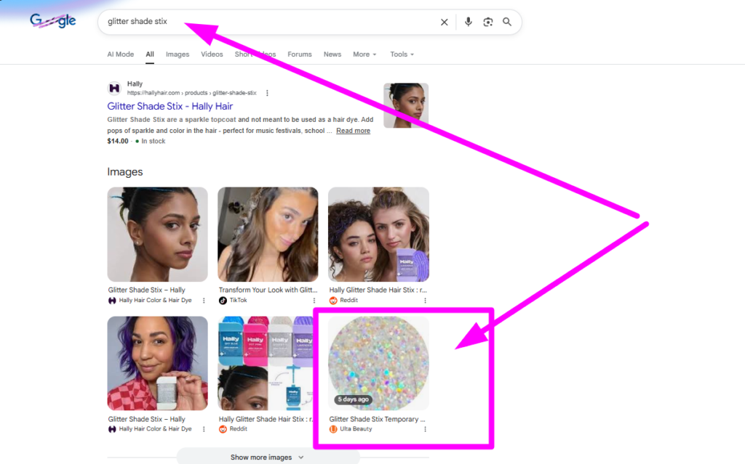Select the News tab
745x464 pixels.
(x=332, y=54)
